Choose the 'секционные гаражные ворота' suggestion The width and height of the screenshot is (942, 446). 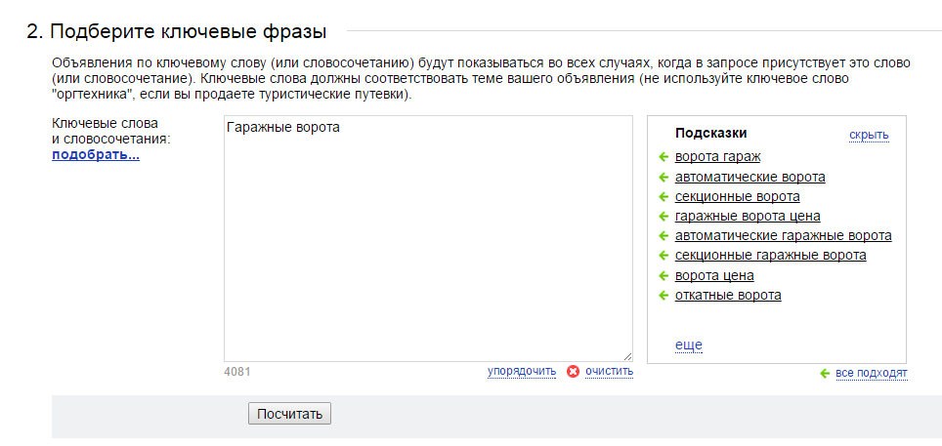pos(771,255)
